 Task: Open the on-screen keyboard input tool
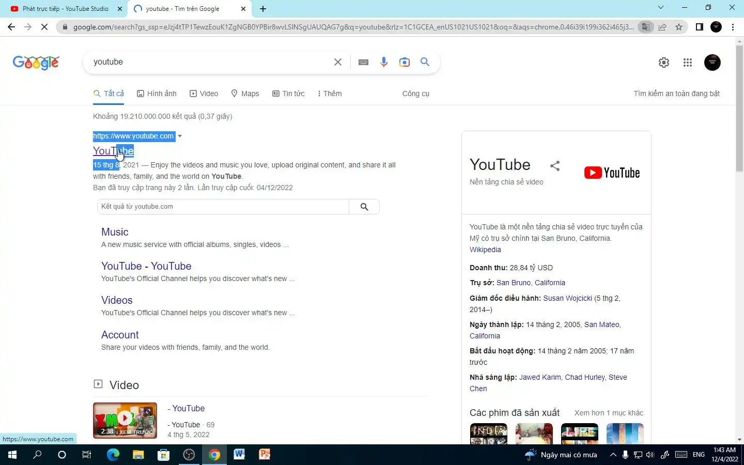pyautogui.click(x=363, y=62)
